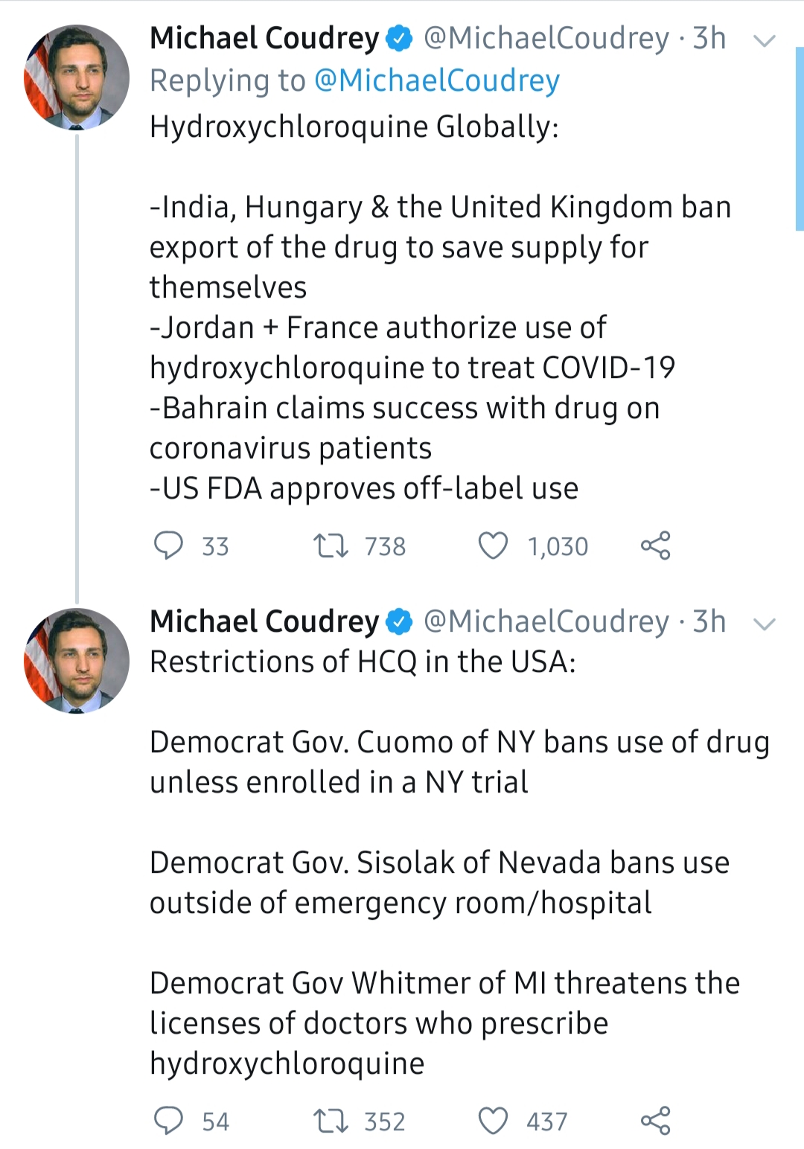Click the blue scrollbar indicator
Viewport: 804px width, 1149px height.
[799, 138]
